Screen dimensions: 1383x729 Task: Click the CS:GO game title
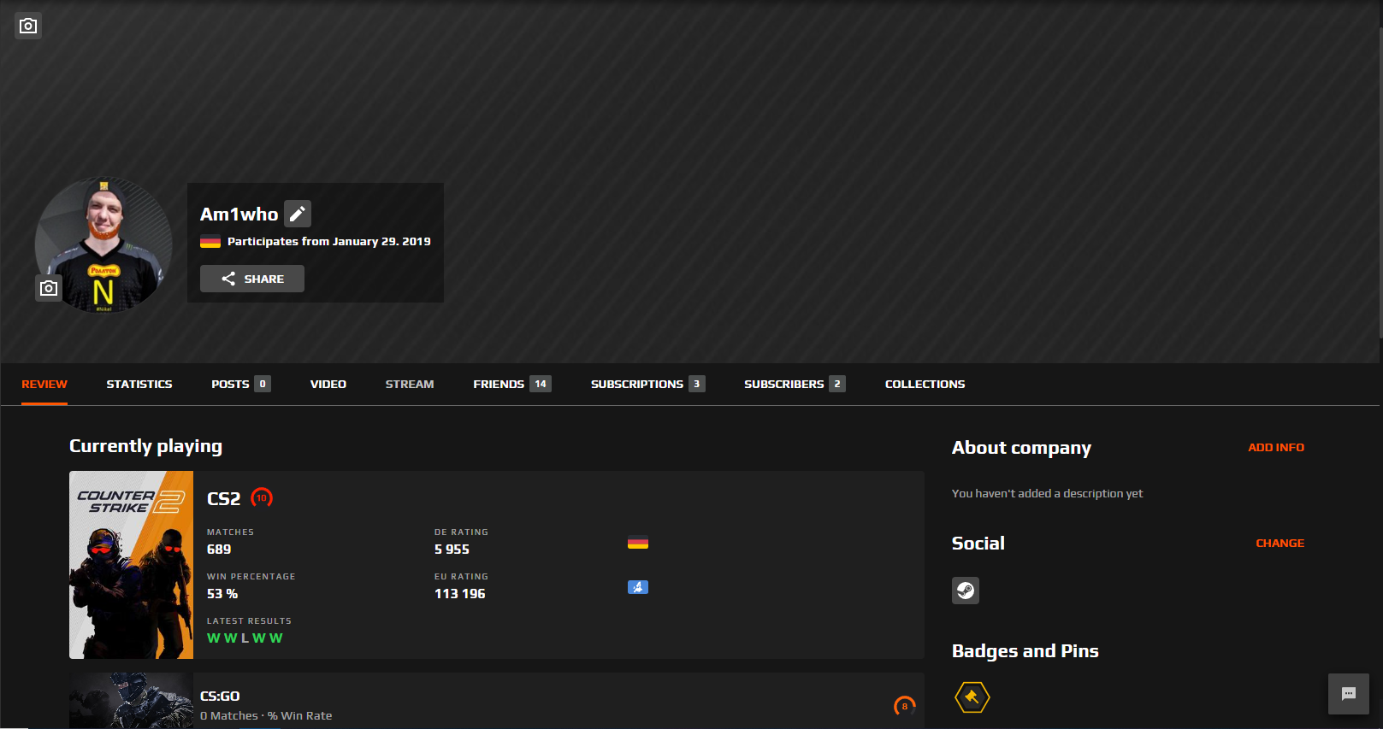[220, 697]
